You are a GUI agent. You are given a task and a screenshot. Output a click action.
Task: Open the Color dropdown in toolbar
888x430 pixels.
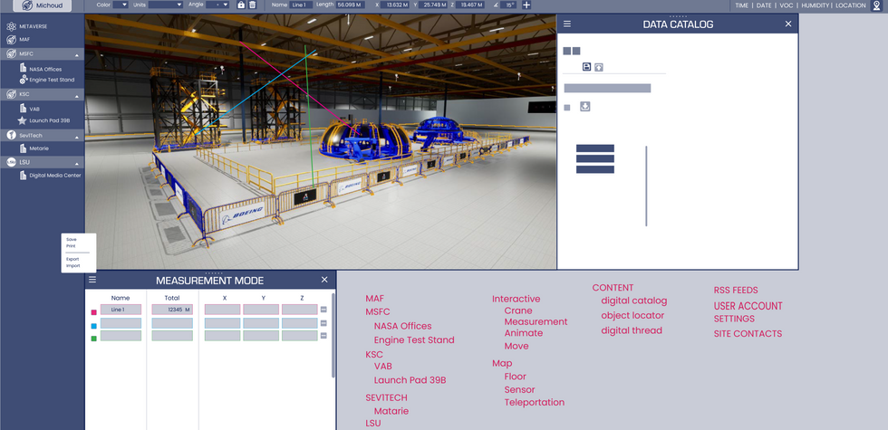point(121,5)
